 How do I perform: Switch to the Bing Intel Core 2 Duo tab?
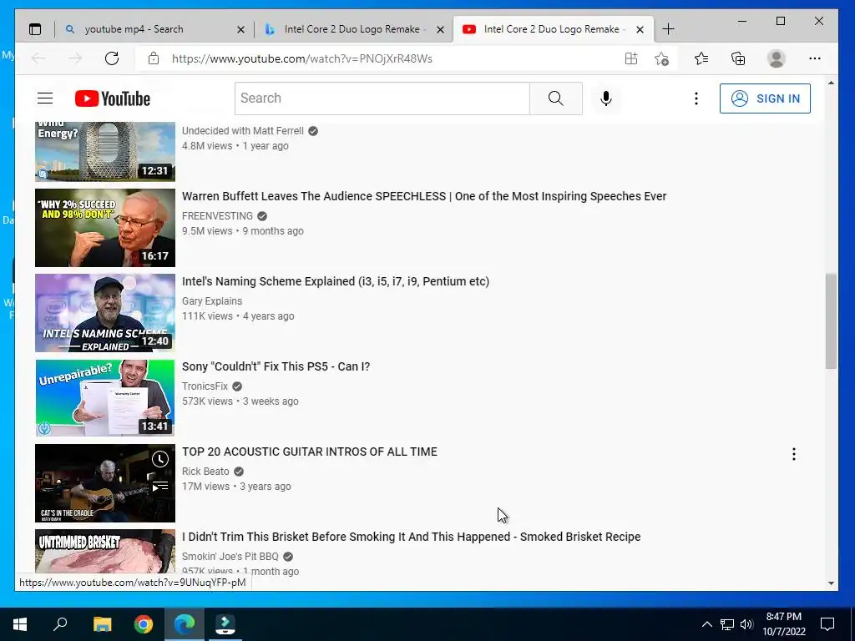(352, 29)
